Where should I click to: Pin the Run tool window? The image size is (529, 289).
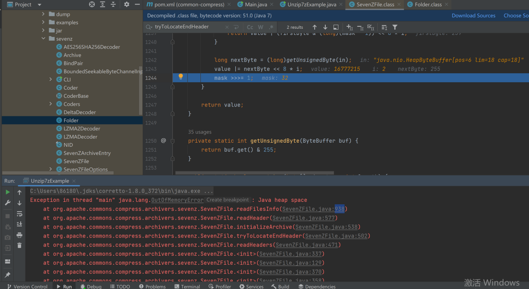[7, 275]
